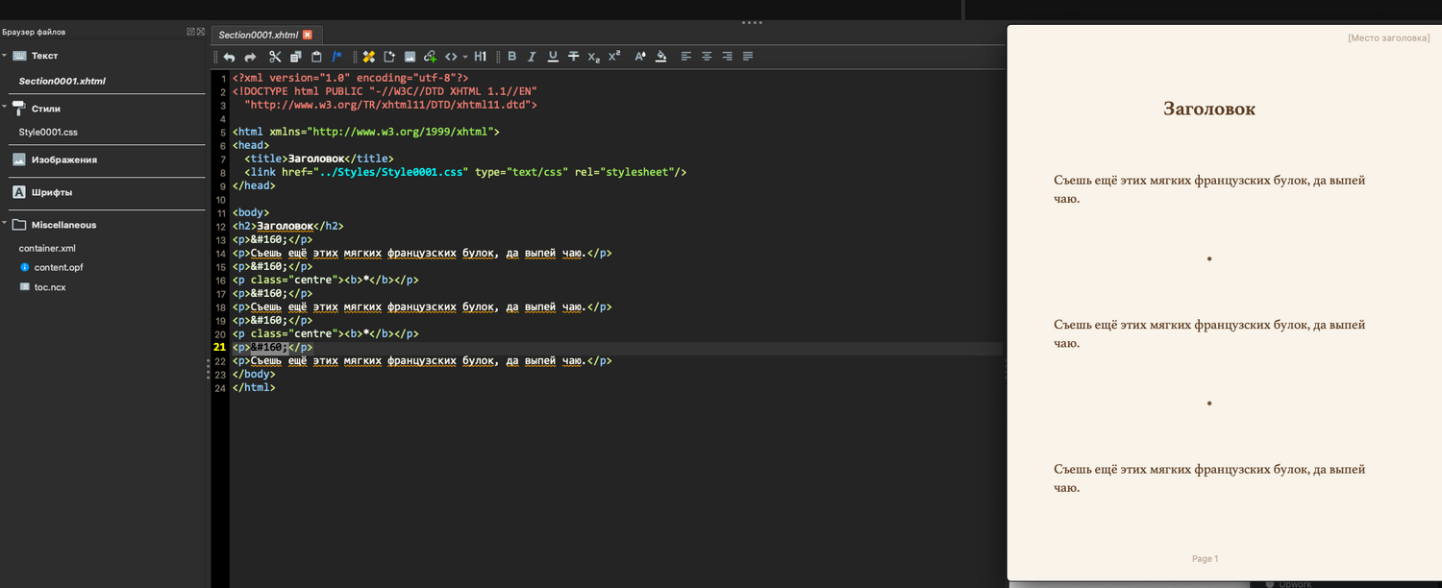Toggle strikethrough formatting
Screen dimensions: 1442x588
click(574, 57)
